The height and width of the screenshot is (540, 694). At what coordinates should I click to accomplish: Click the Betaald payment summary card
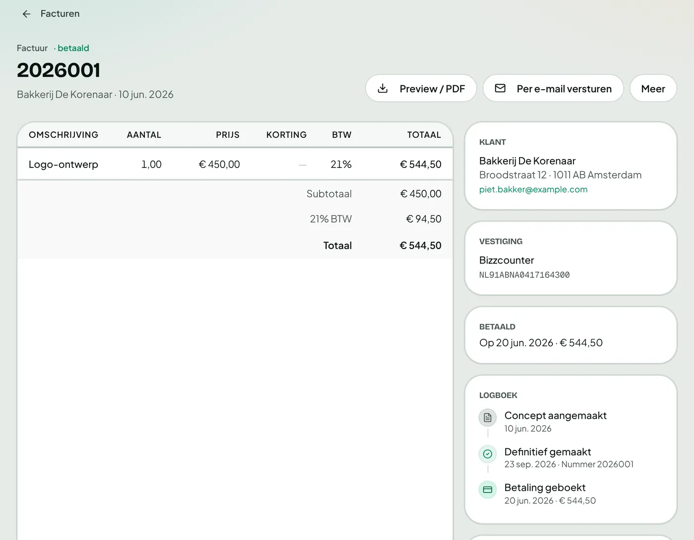571,335
